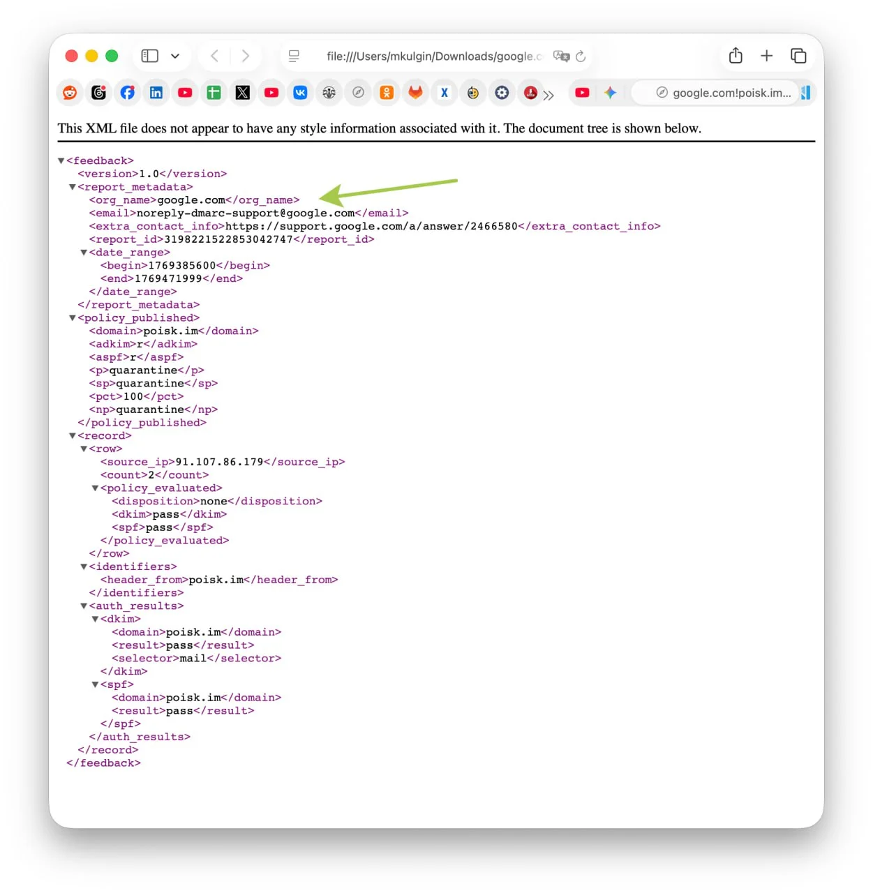Click the page reload icon in address bar
This screenshot has width=873, height=893.
[581, 57]
